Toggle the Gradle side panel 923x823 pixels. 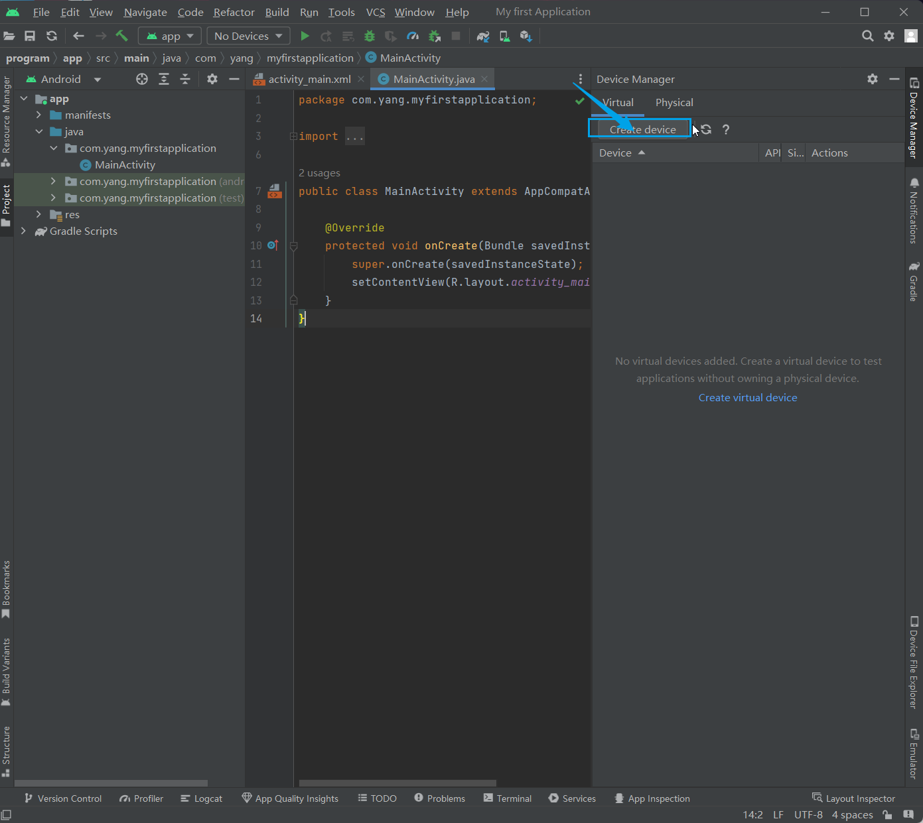(x=914, y=281)
